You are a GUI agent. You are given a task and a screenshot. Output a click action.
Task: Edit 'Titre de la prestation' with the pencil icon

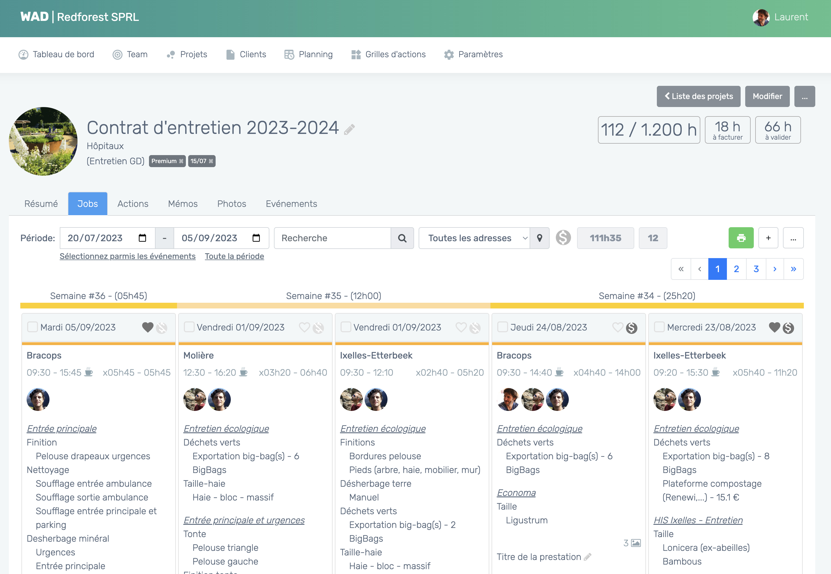tap(588, 556)
